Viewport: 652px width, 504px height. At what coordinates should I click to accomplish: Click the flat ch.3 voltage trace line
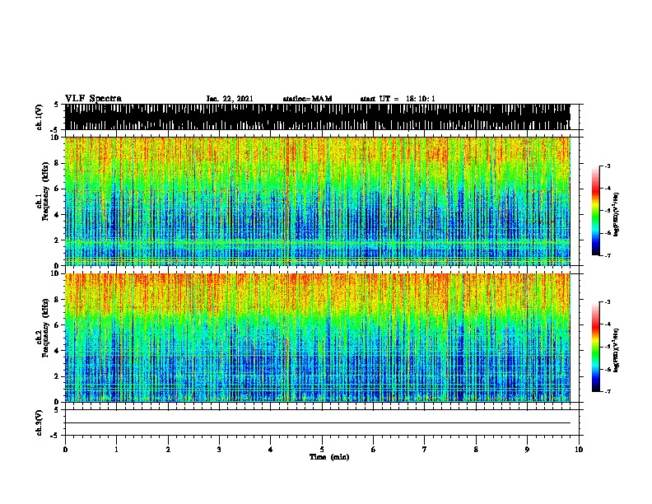[x=317, y=423]
